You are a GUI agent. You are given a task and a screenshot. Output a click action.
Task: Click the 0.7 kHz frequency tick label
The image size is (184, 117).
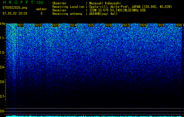tap(2, 97)
